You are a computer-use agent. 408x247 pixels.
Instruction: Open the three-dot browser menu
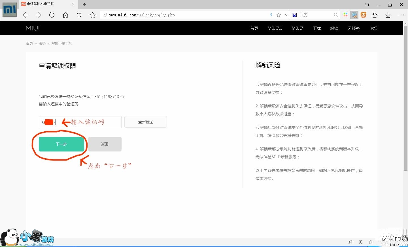(401, 15)
